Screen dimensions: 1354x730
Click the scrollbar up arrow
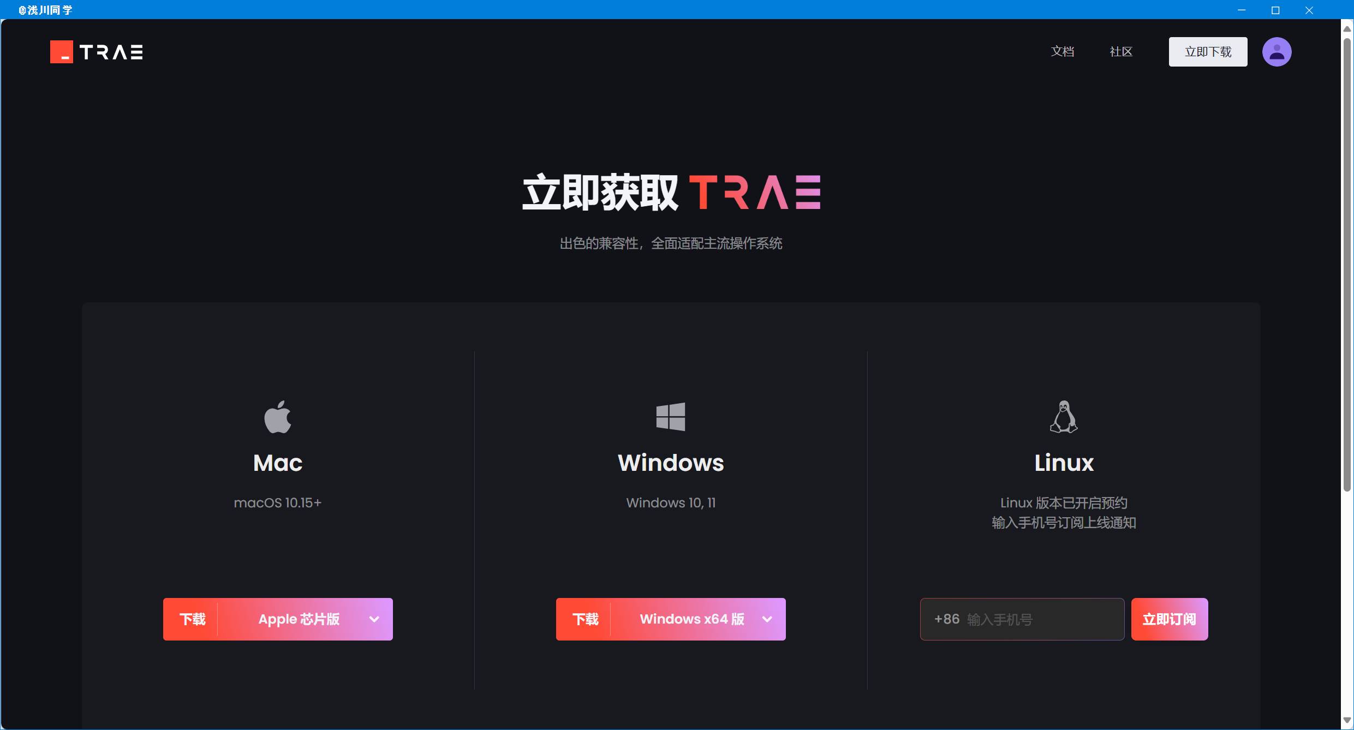click(x=1347, y=28)
